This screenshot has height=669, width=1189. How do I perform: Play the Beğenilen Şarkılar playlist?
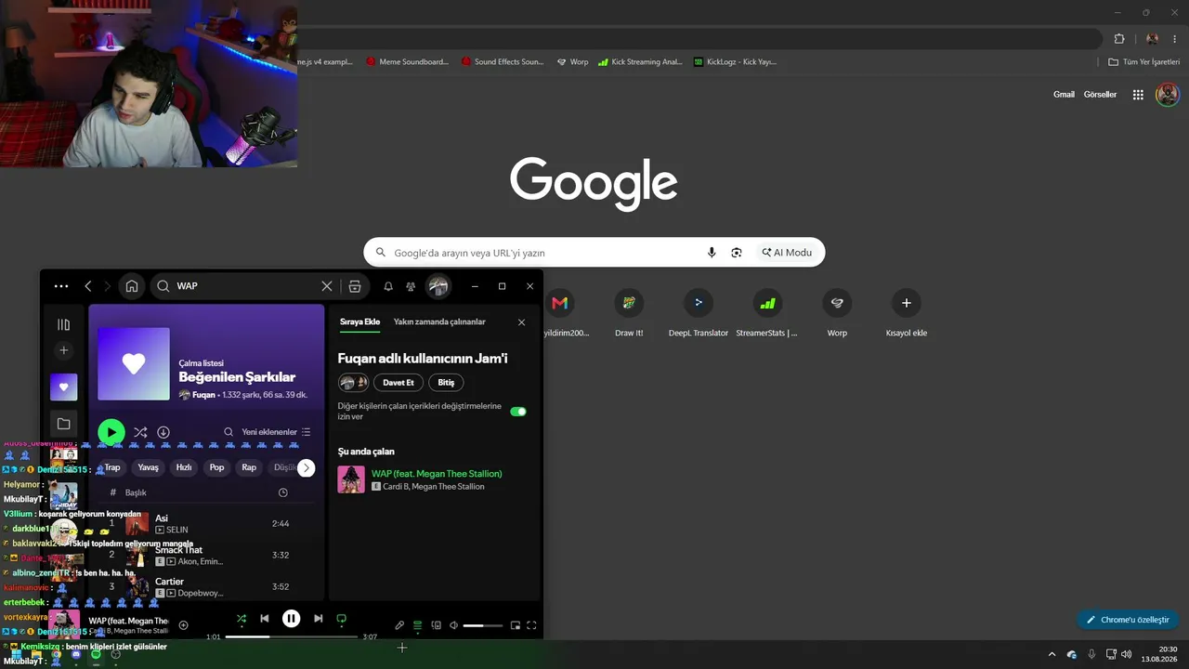pyautogui.click(x=111, y=432)
